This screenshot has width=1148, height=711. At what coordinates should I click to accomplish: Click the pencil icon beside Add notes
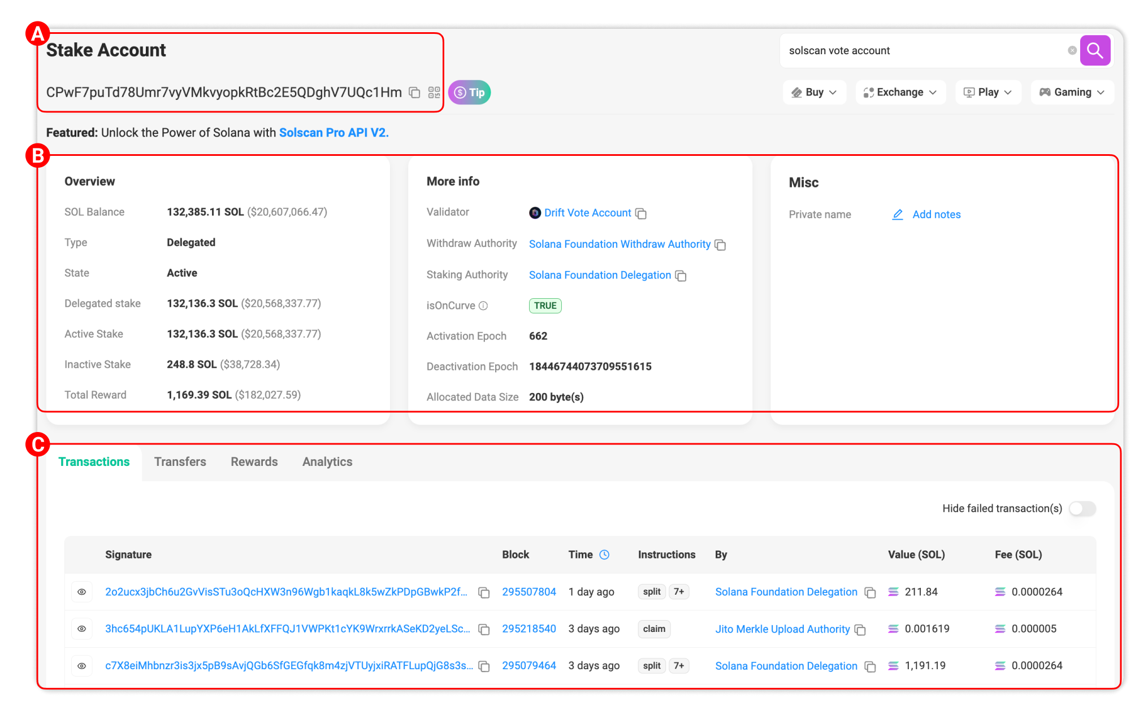(x=898, y=215)
